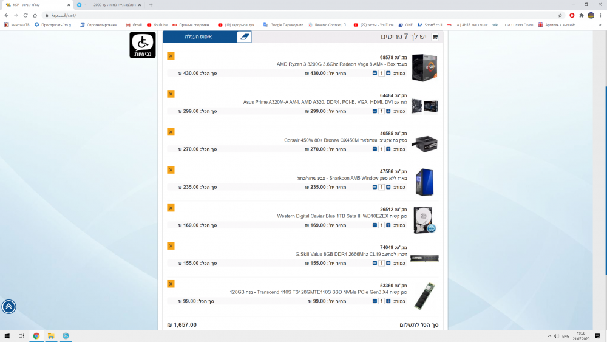Open the notification center icon
607x342 pixels.
[x=597, y=336]
